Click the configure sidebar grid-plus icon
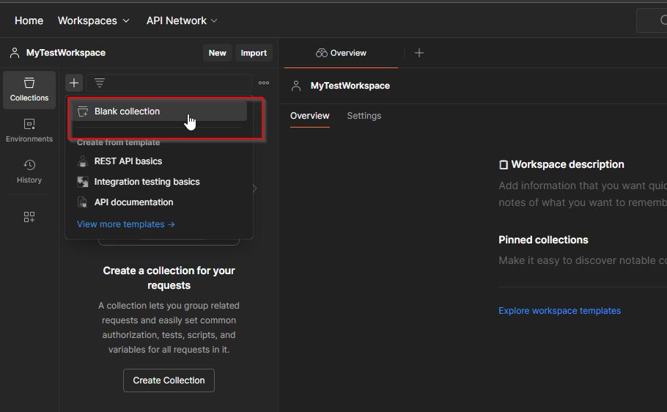This screenshot has width=667, height=412. click(29, 217)
